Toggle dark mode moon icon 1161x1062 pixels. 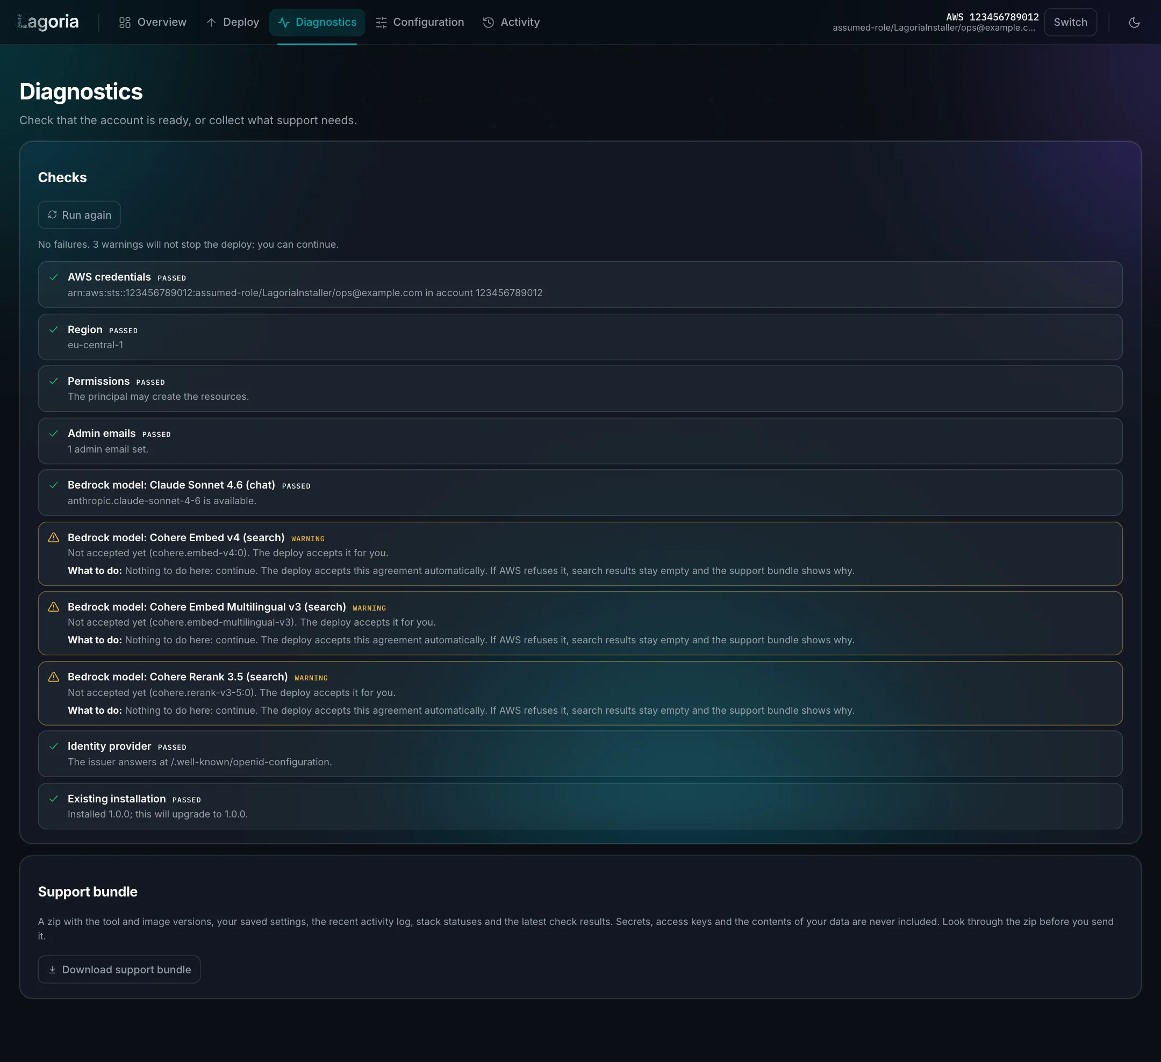1134,23
